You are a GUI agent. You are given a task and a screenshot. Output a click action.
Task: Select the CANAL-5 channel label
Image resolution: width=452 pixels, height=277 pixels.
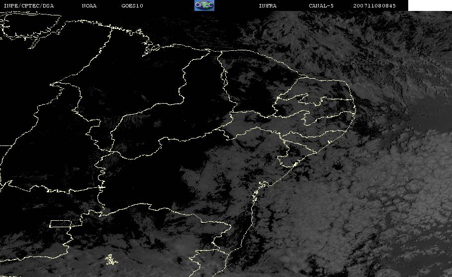[321, 5]
